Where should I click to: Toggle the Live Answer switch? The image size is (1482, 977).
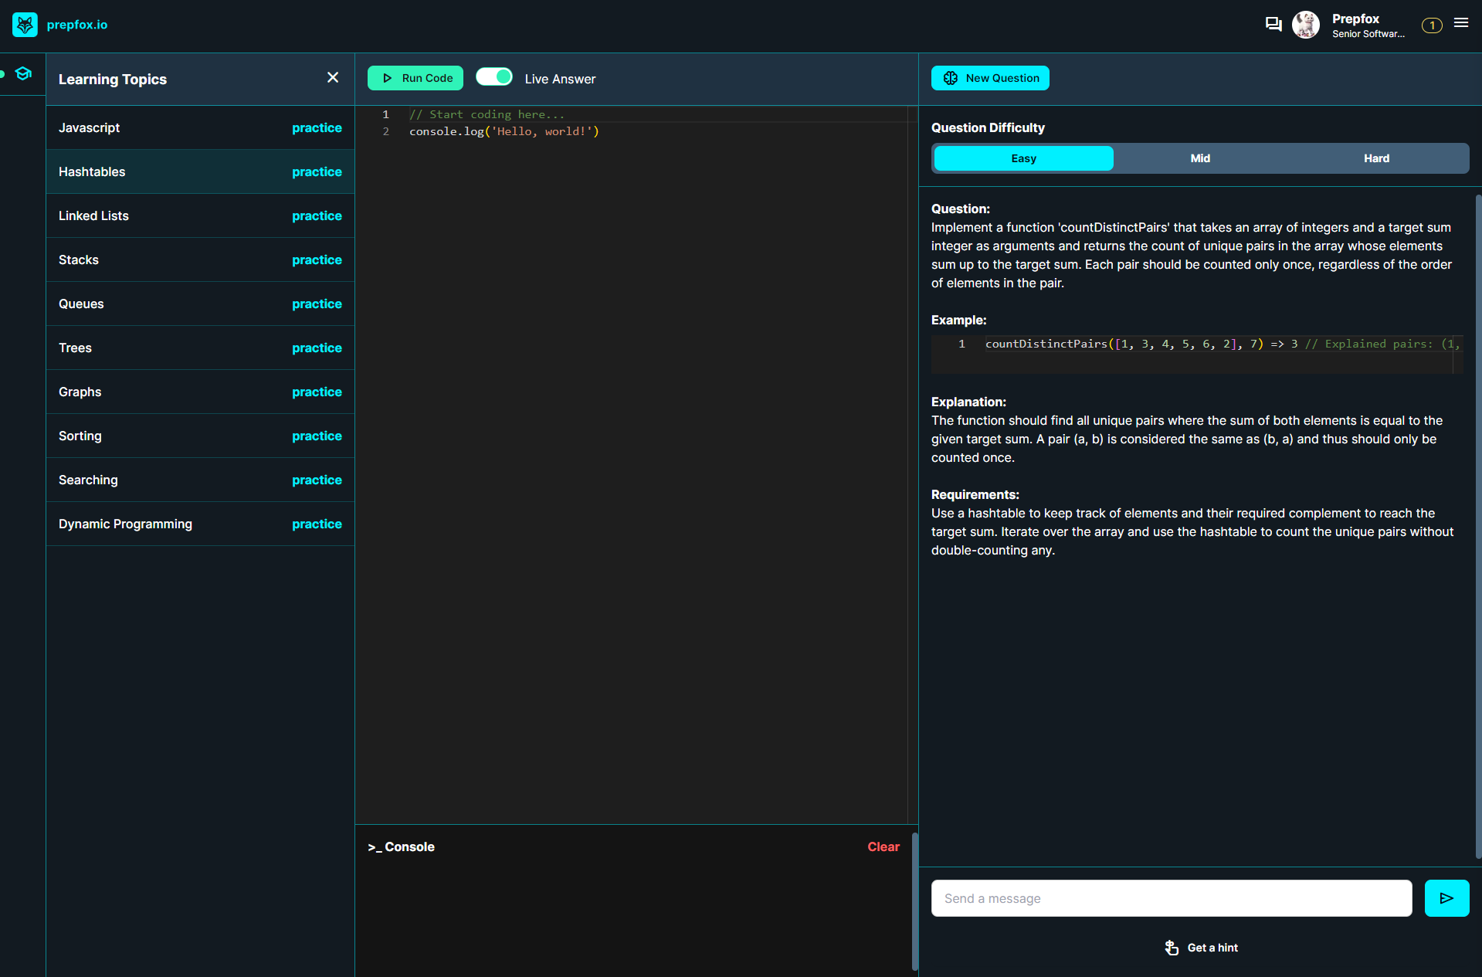(x=494, y=77)
